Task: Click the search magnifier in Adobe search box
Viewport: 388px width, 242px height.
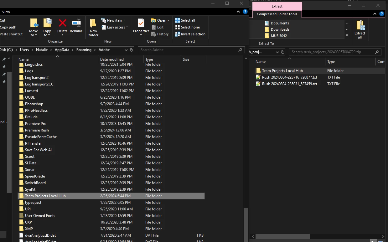Action: [241, 50]
